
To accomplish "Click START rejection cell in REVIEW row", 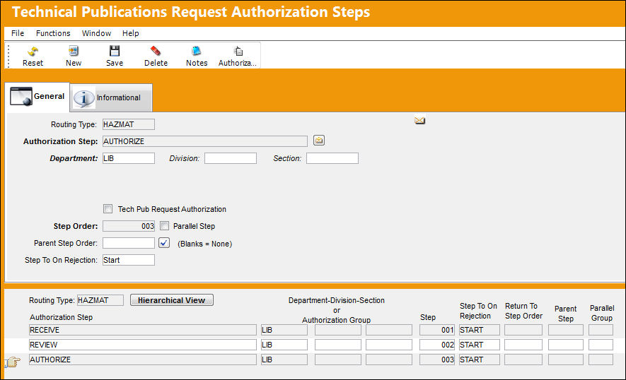I will pyautogui.click(x=479, y=345).
